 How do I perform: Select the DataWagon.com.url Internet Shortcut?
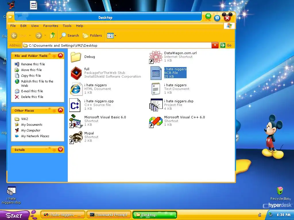click(156, 57)
